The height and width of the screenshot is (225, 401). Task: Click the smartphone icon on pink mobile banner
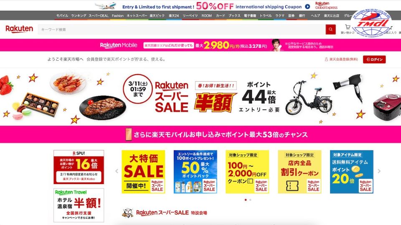(x=128, y=134)
